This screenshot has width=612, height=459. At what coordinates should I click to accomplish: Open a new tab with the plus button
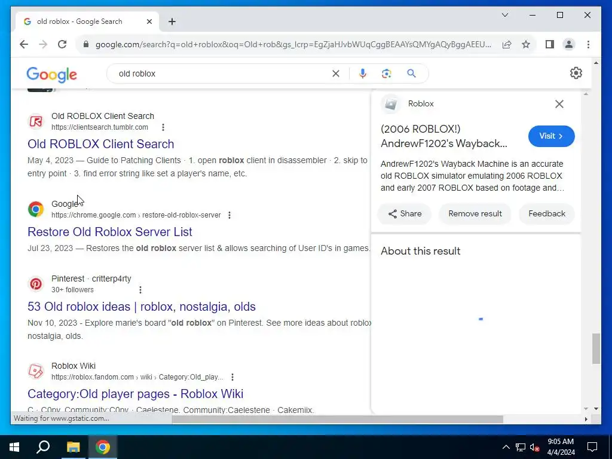(172, 22)
